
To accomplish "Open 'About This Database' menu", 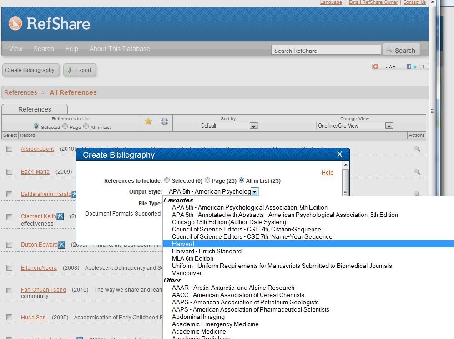I will click(120, 49).
